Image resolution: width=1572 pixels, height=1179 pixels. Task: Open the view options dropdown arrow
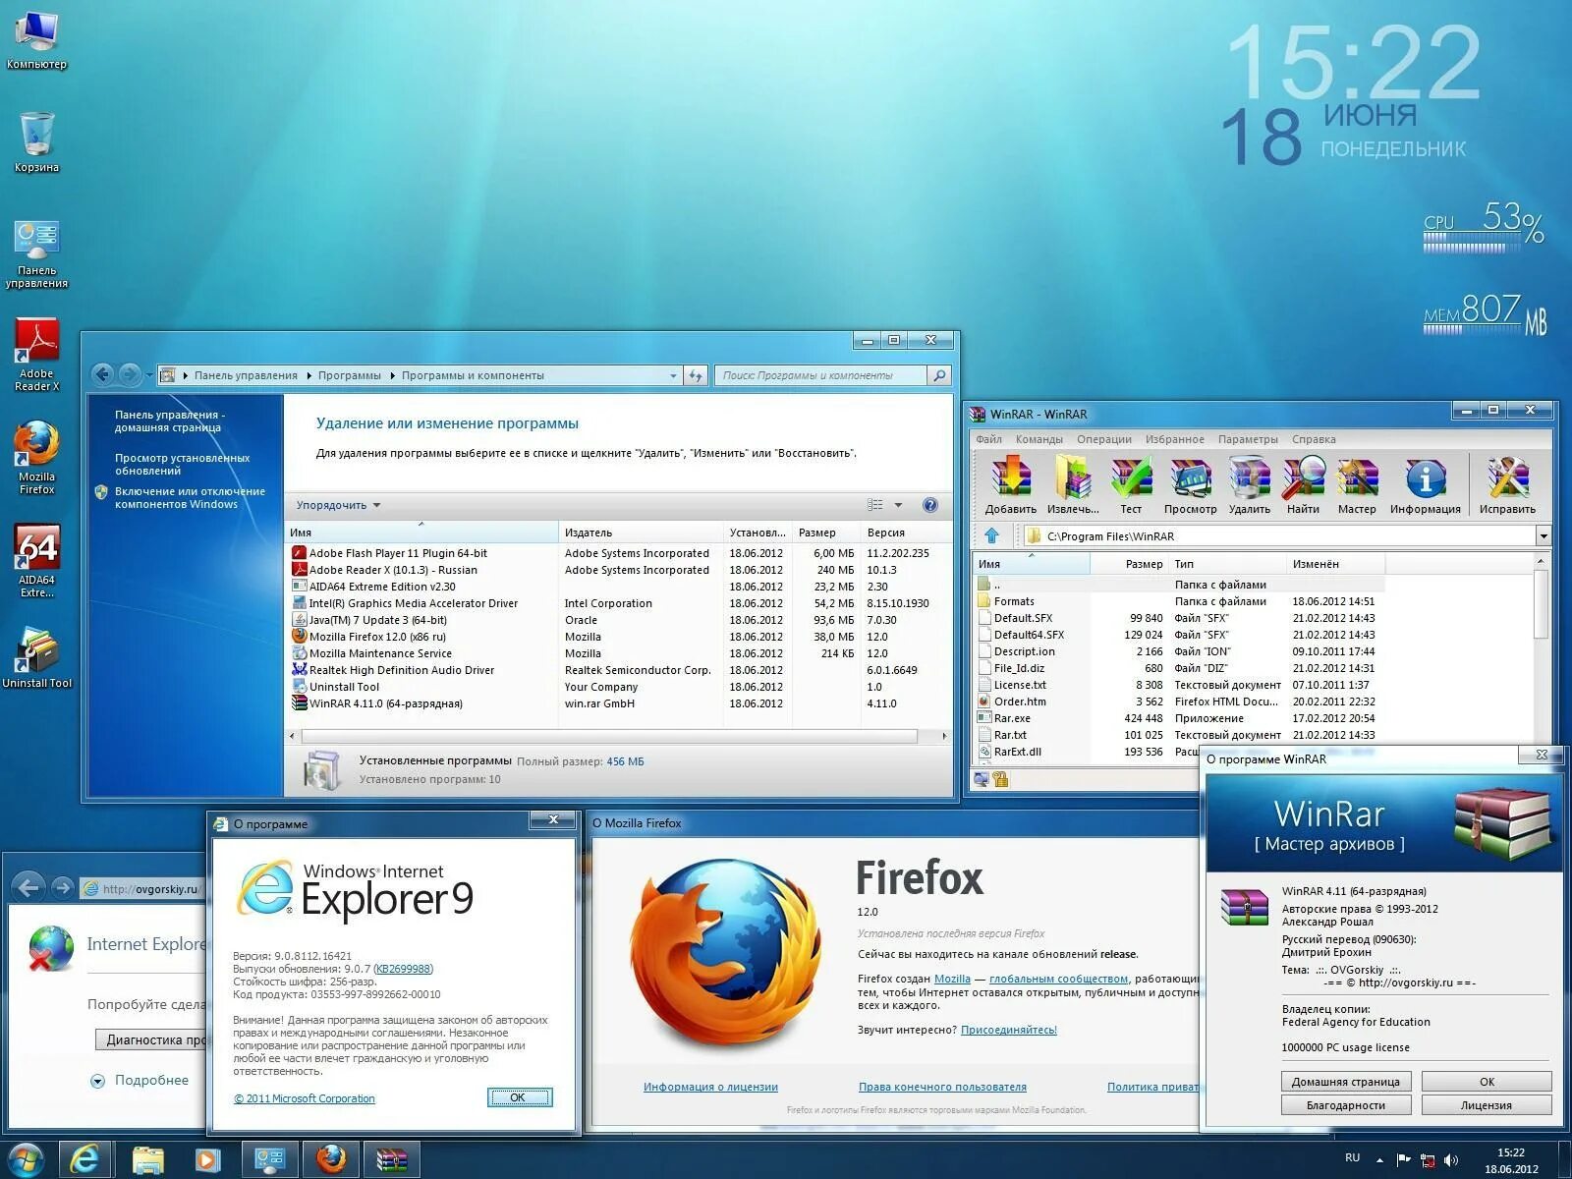[x=898, y=505]
